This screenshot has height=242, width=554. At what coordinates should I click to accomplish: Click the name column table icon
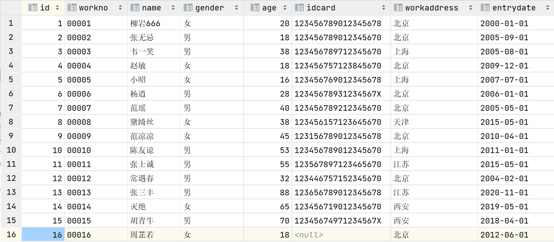(x=135, y=8)
